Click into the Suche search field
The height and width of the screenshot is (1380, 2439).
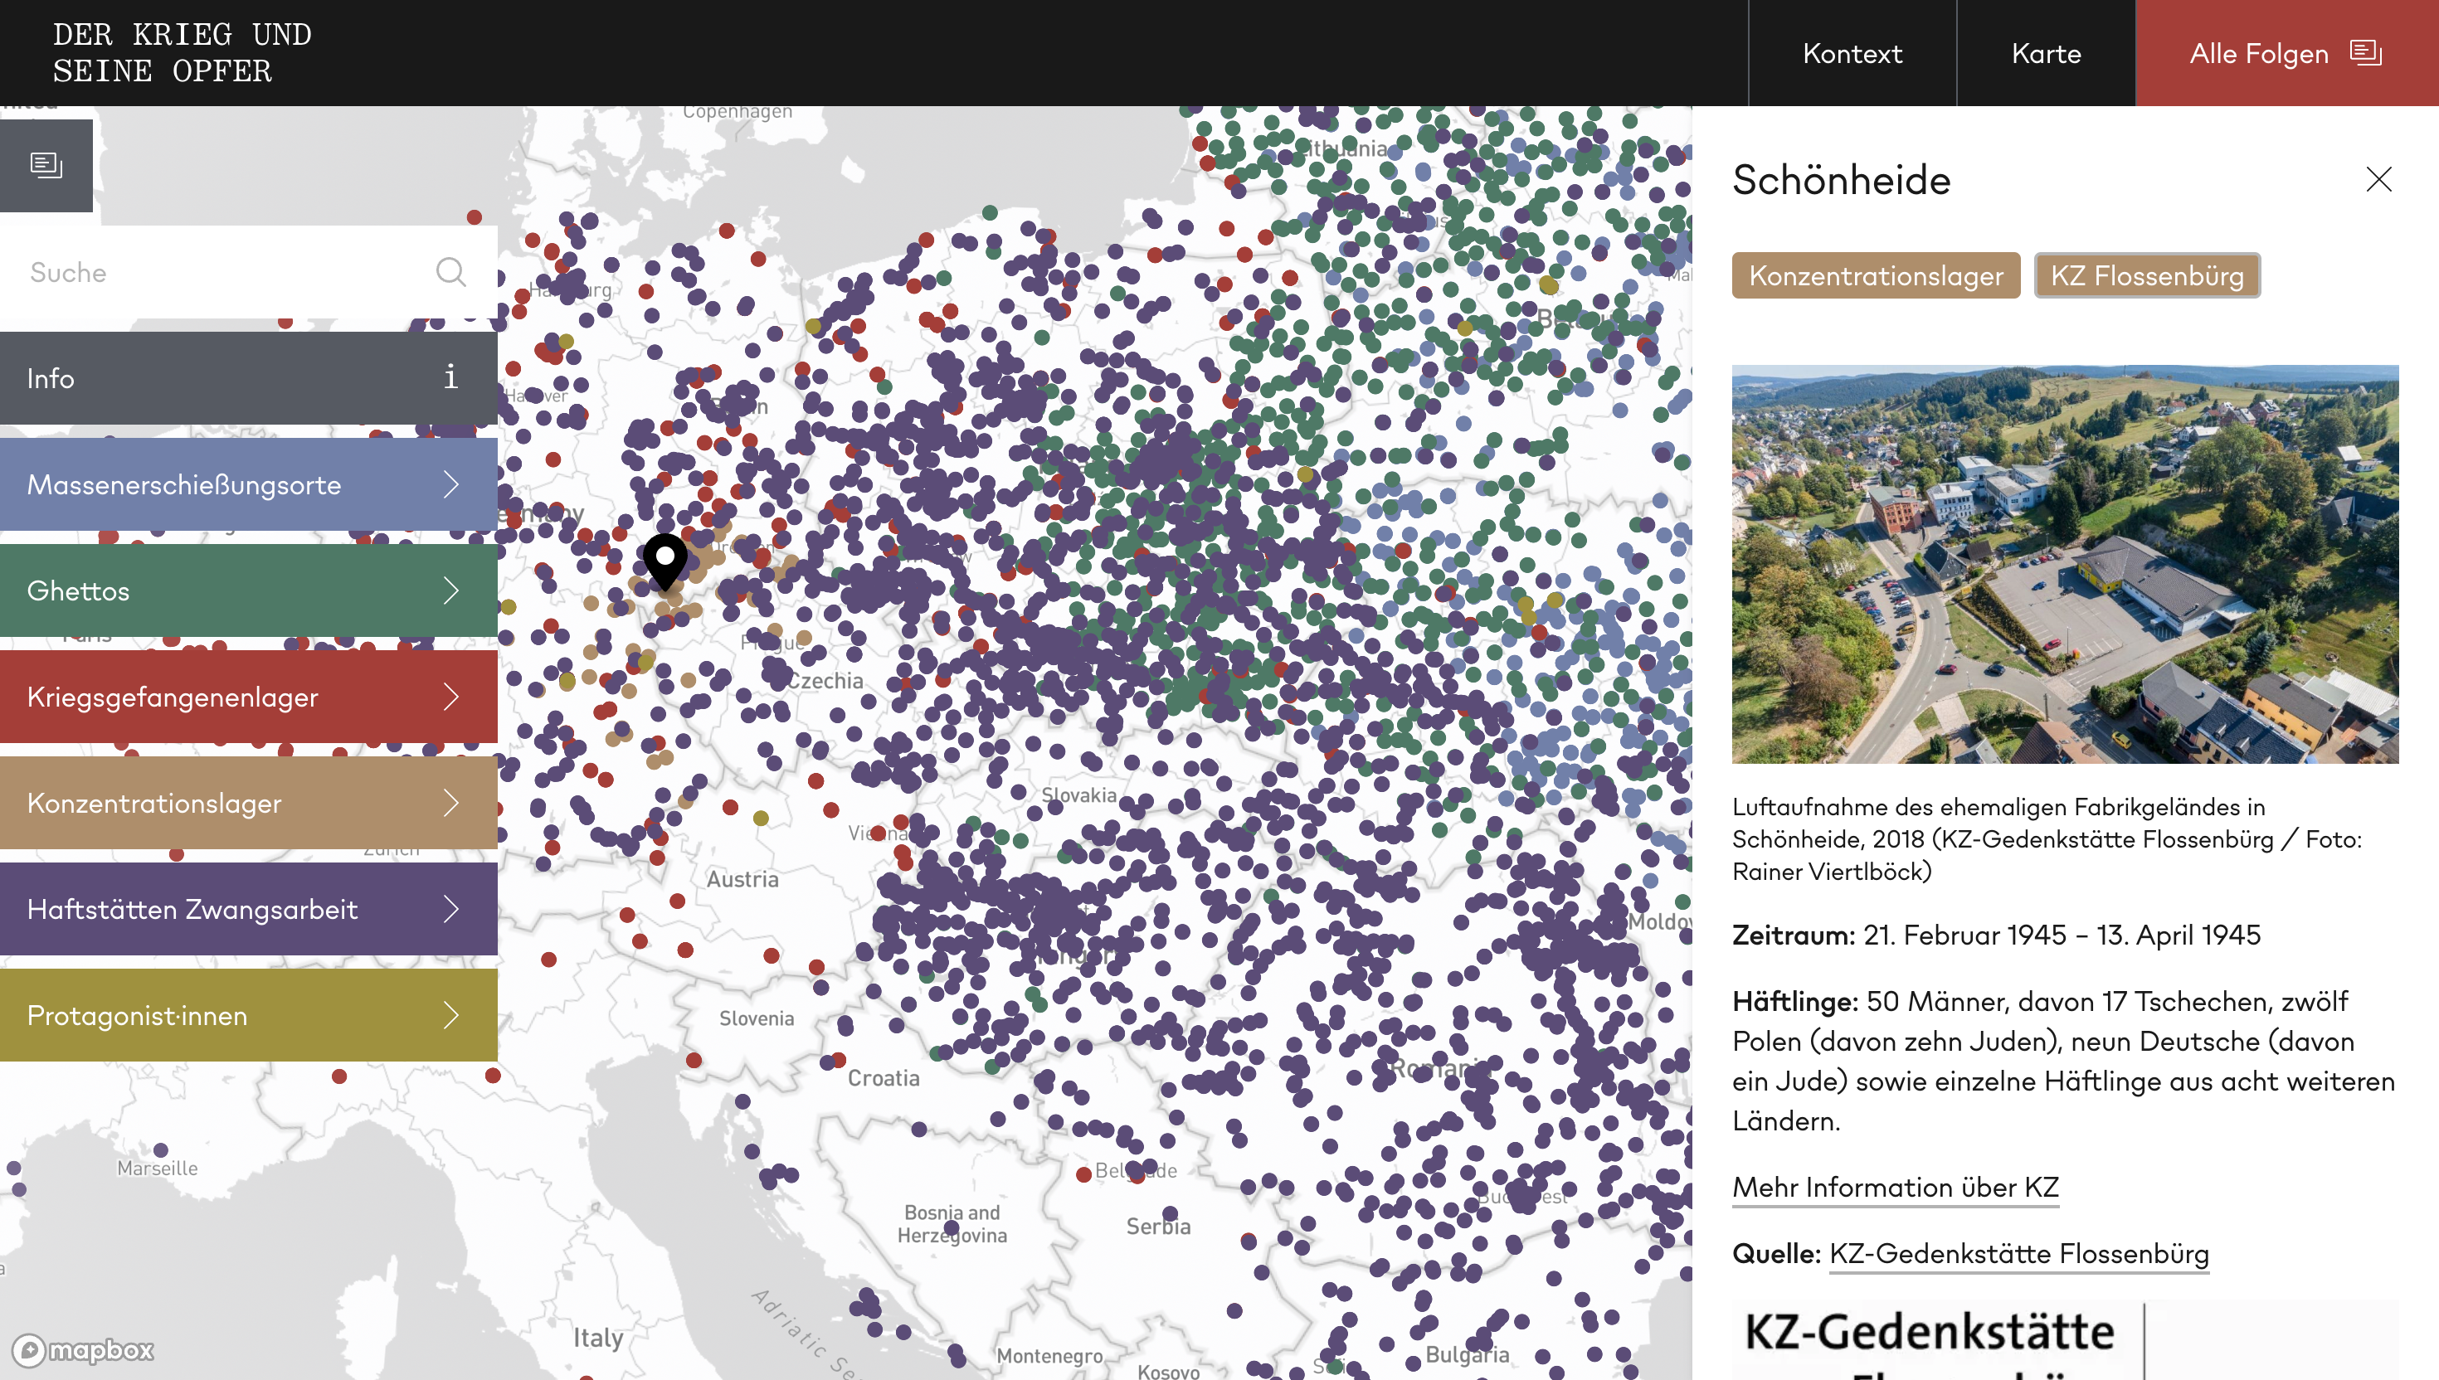pos(218,273)
